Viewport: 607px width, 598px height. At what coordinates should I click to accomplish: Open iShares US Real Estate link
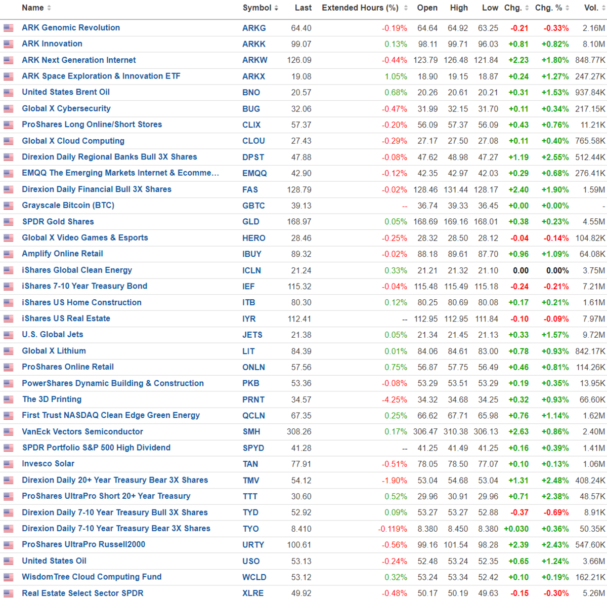tap(66, 318)
